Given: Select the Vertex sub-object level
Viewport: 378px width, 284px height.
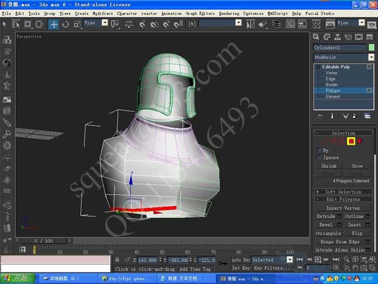Looking at the screenshot, I should [x=331, y=73].
